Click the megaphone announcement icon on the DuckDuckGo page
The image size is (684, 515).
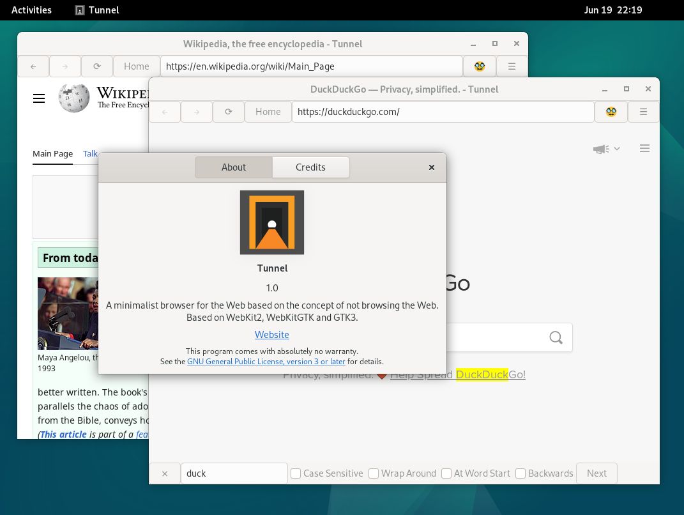(x=599, y=148)
